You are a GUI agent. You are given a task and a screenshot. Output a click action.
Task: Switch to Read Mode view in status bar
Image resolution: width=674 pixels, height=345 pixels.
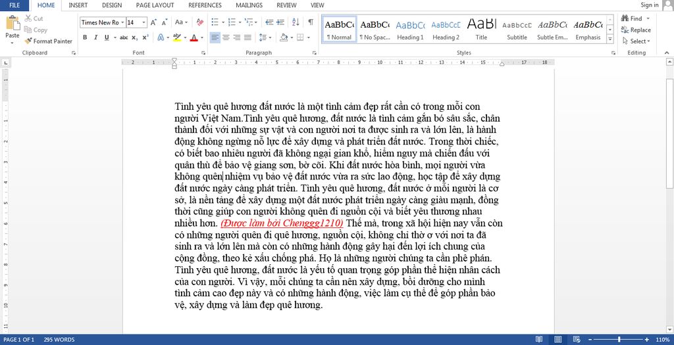point(539,340)
